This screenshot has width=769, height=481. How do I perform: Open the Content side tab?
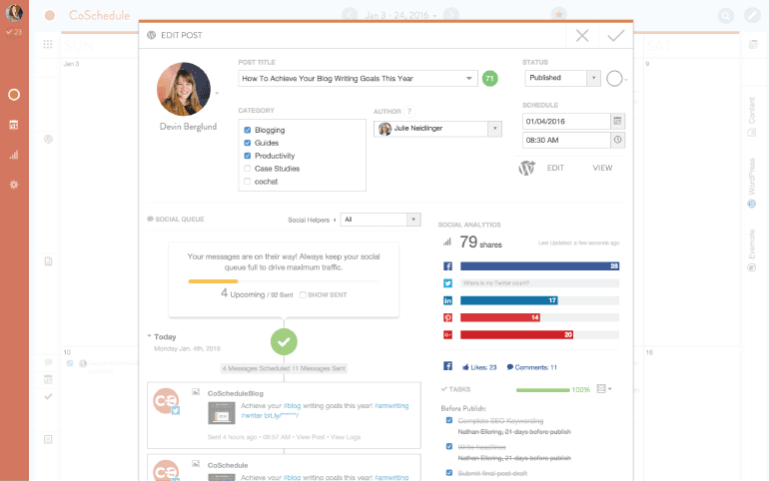pyautogui.click(x=751, y=116)
